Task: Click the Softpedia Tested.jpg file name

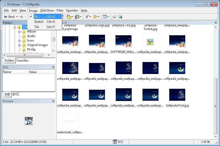Action: 150,27
